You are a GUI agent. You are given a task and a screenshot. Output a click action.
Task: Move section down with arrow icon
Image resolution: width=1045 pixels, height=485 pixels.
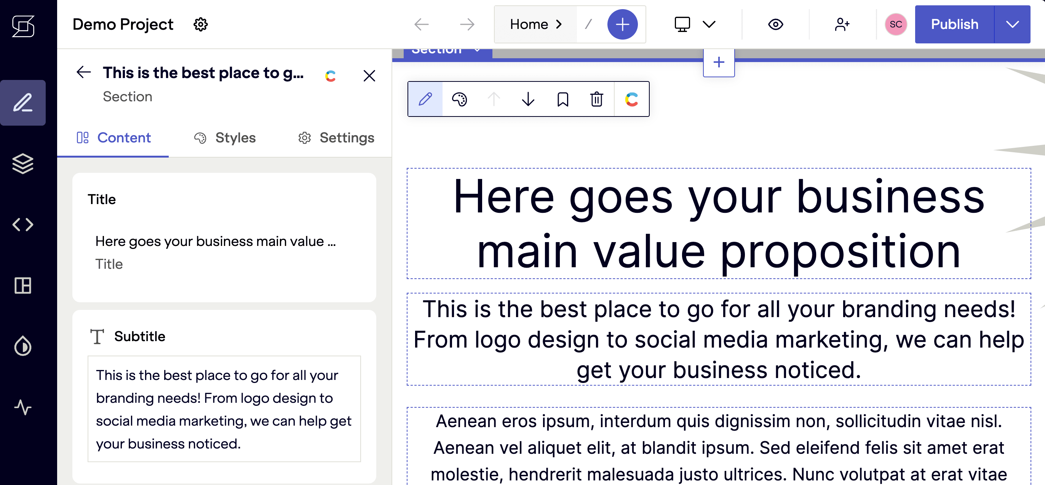tap(528, 99)
